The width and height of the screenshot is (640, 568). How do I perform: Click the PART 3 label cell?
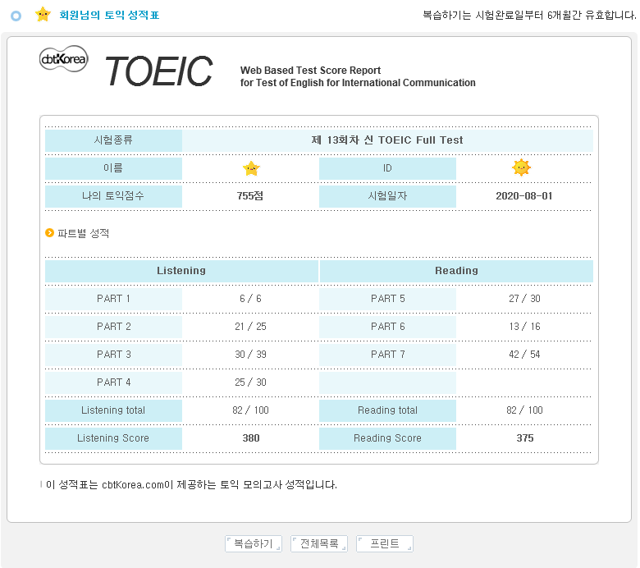(113, 355)
